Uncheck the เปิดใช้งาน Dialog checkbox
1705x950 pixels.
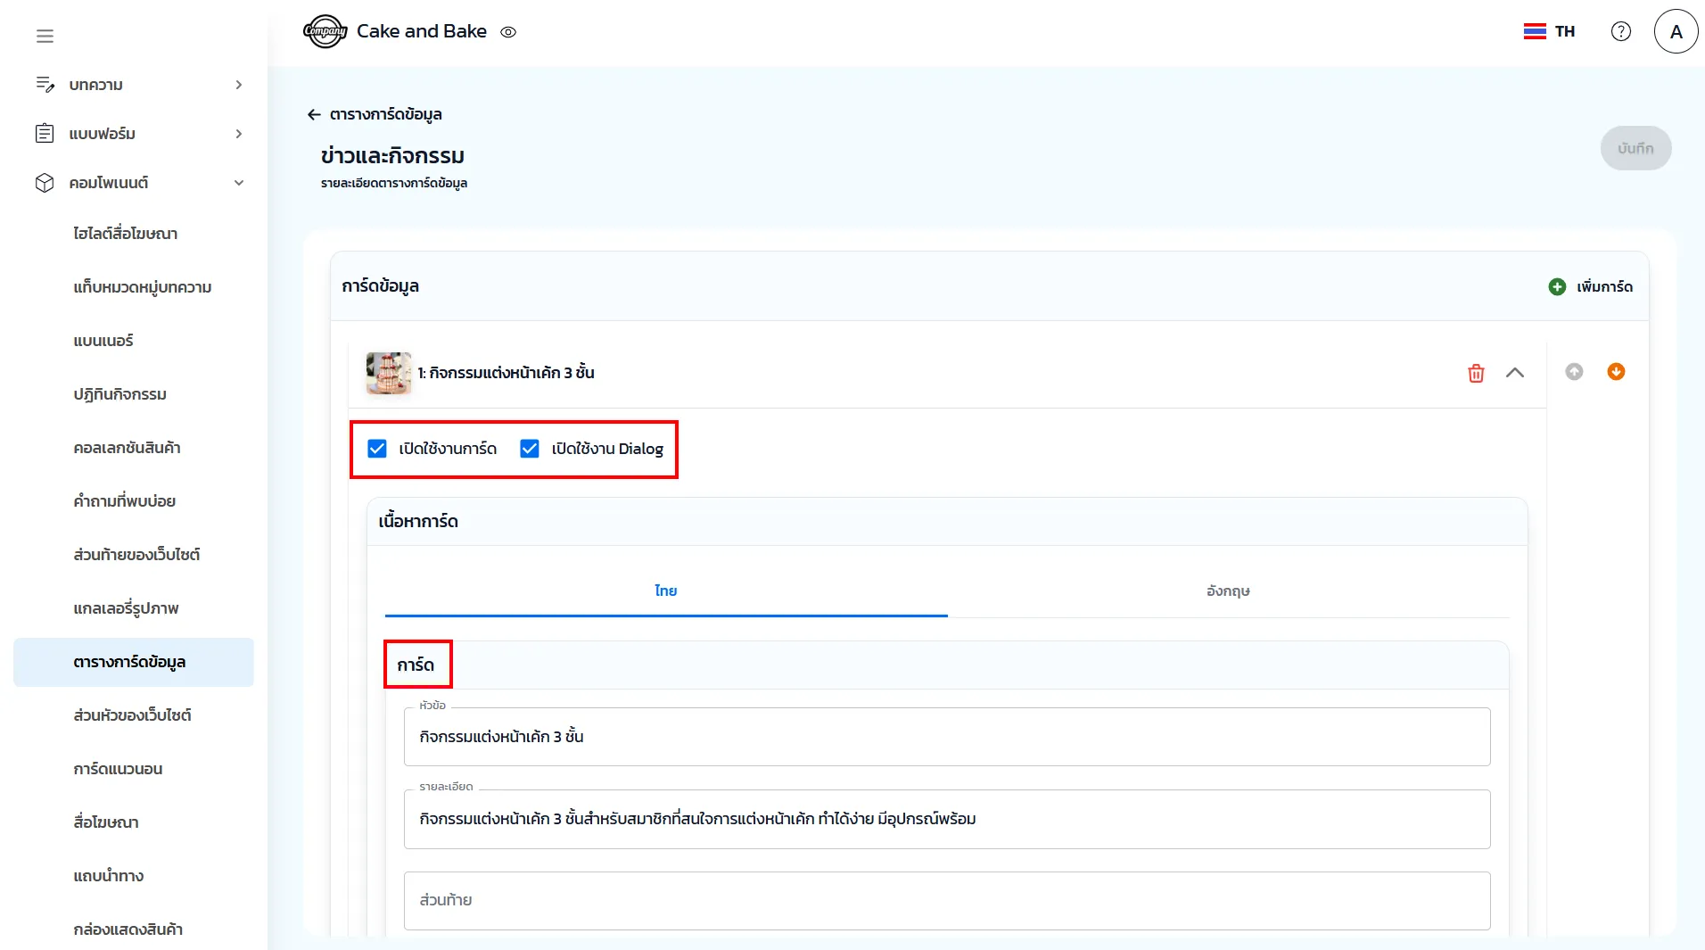(530, 449)
